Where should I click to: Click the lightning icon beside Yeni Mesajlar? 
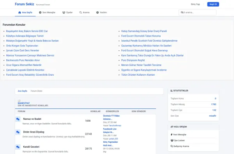click(172, 135)
